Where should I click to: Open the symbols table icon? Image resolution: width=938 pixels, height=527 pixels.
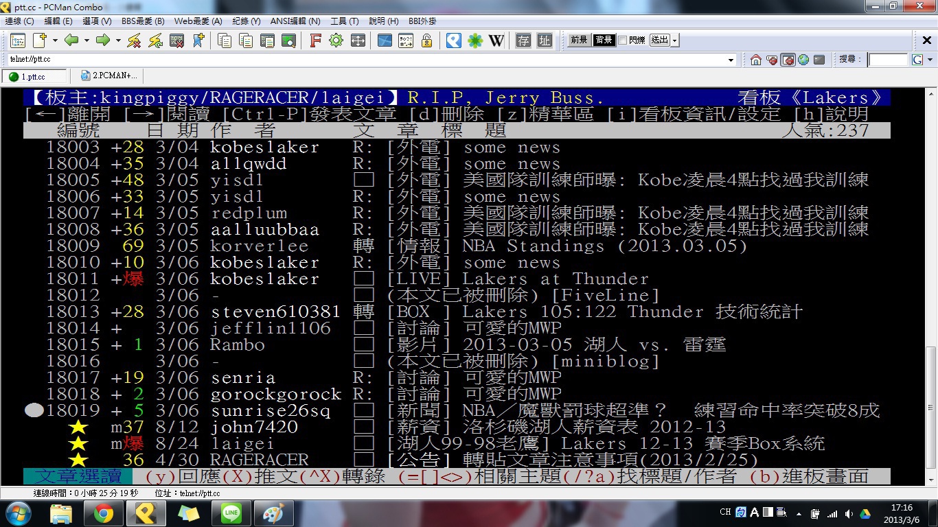(406, 40)
